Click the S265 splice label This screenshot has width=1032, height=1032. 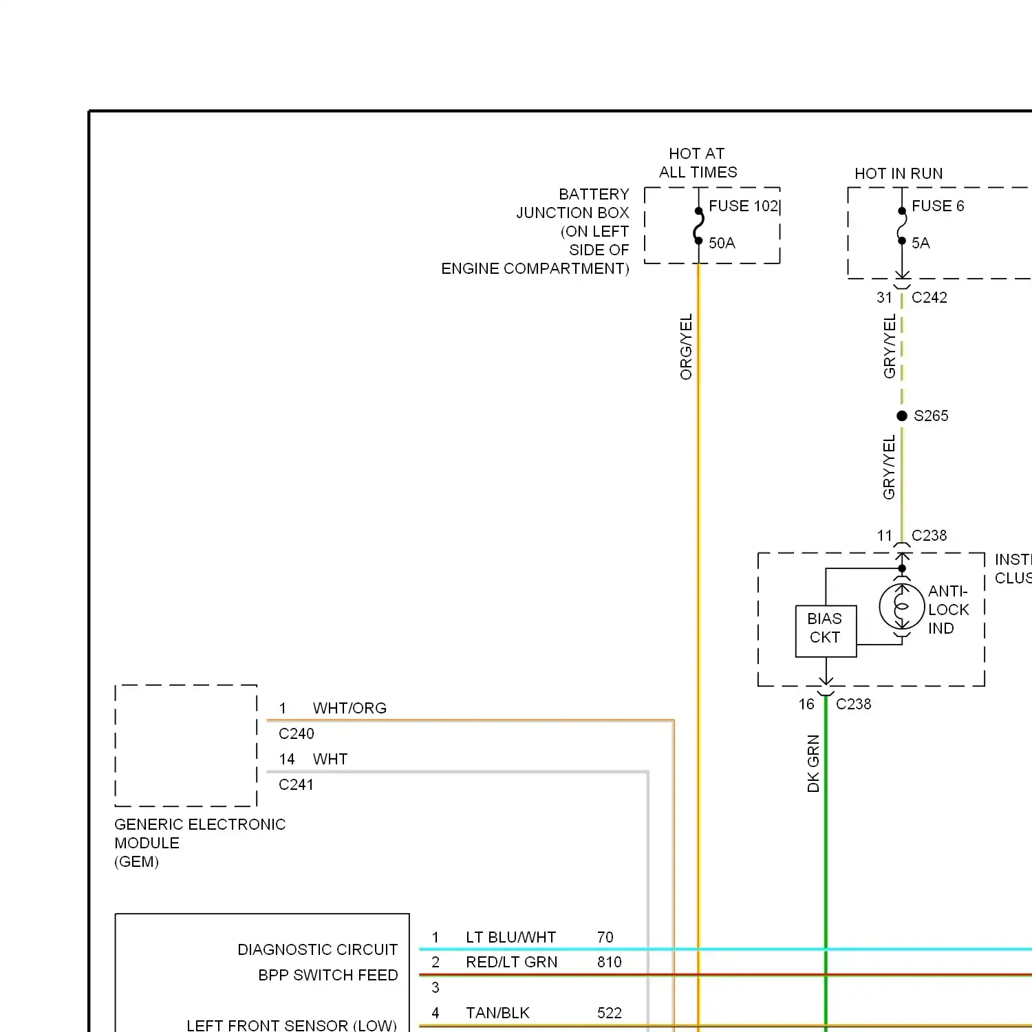click(931, 416)
